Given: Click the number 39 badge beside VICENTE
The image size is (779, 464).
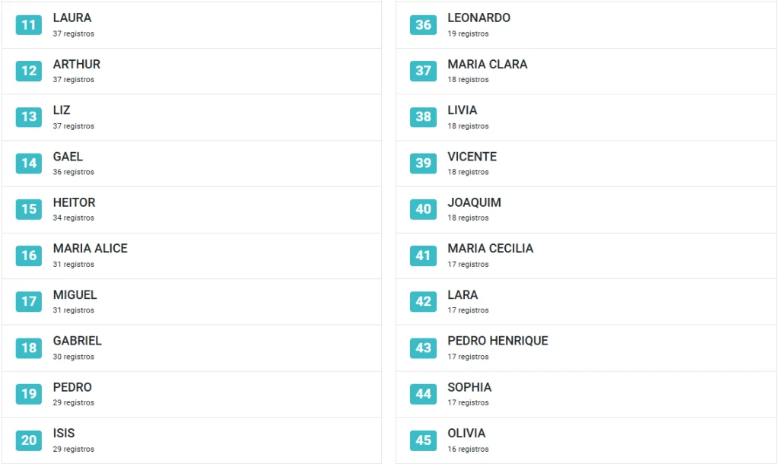Looking at the screenshot, I should coord(423,163).
